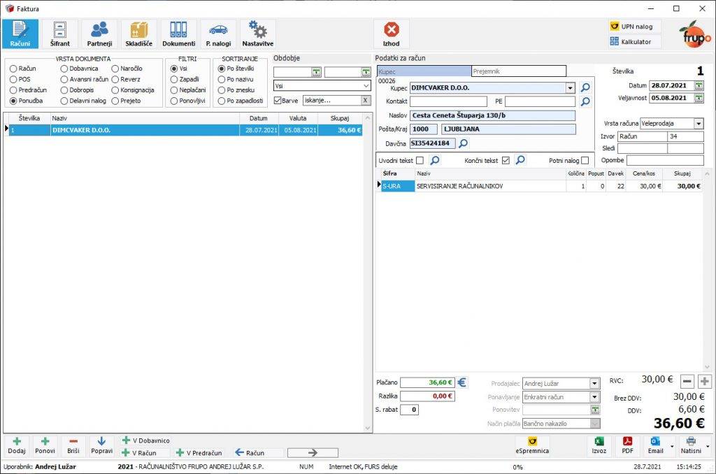Enable the Uvodni tekst checkbox
The width and height of the screenshot is (716, 474).
420,160
